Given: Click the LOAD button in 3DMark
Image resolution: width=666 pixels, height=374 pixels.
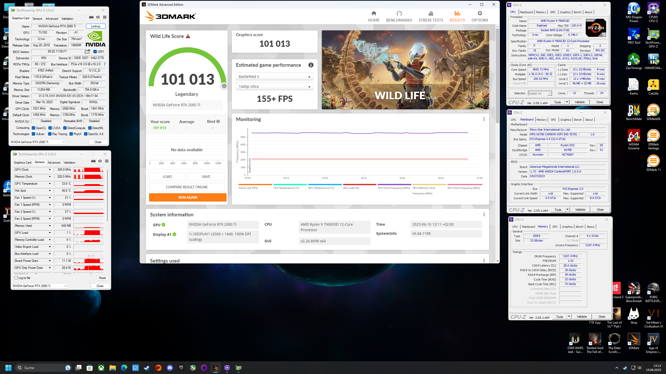Looking at the screenshot, I should (x=167, y=177).
